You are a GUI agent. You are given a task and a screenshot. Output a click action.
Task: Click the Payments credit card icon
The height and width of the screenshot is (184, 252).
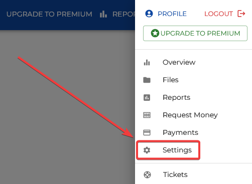pos(147,132)
